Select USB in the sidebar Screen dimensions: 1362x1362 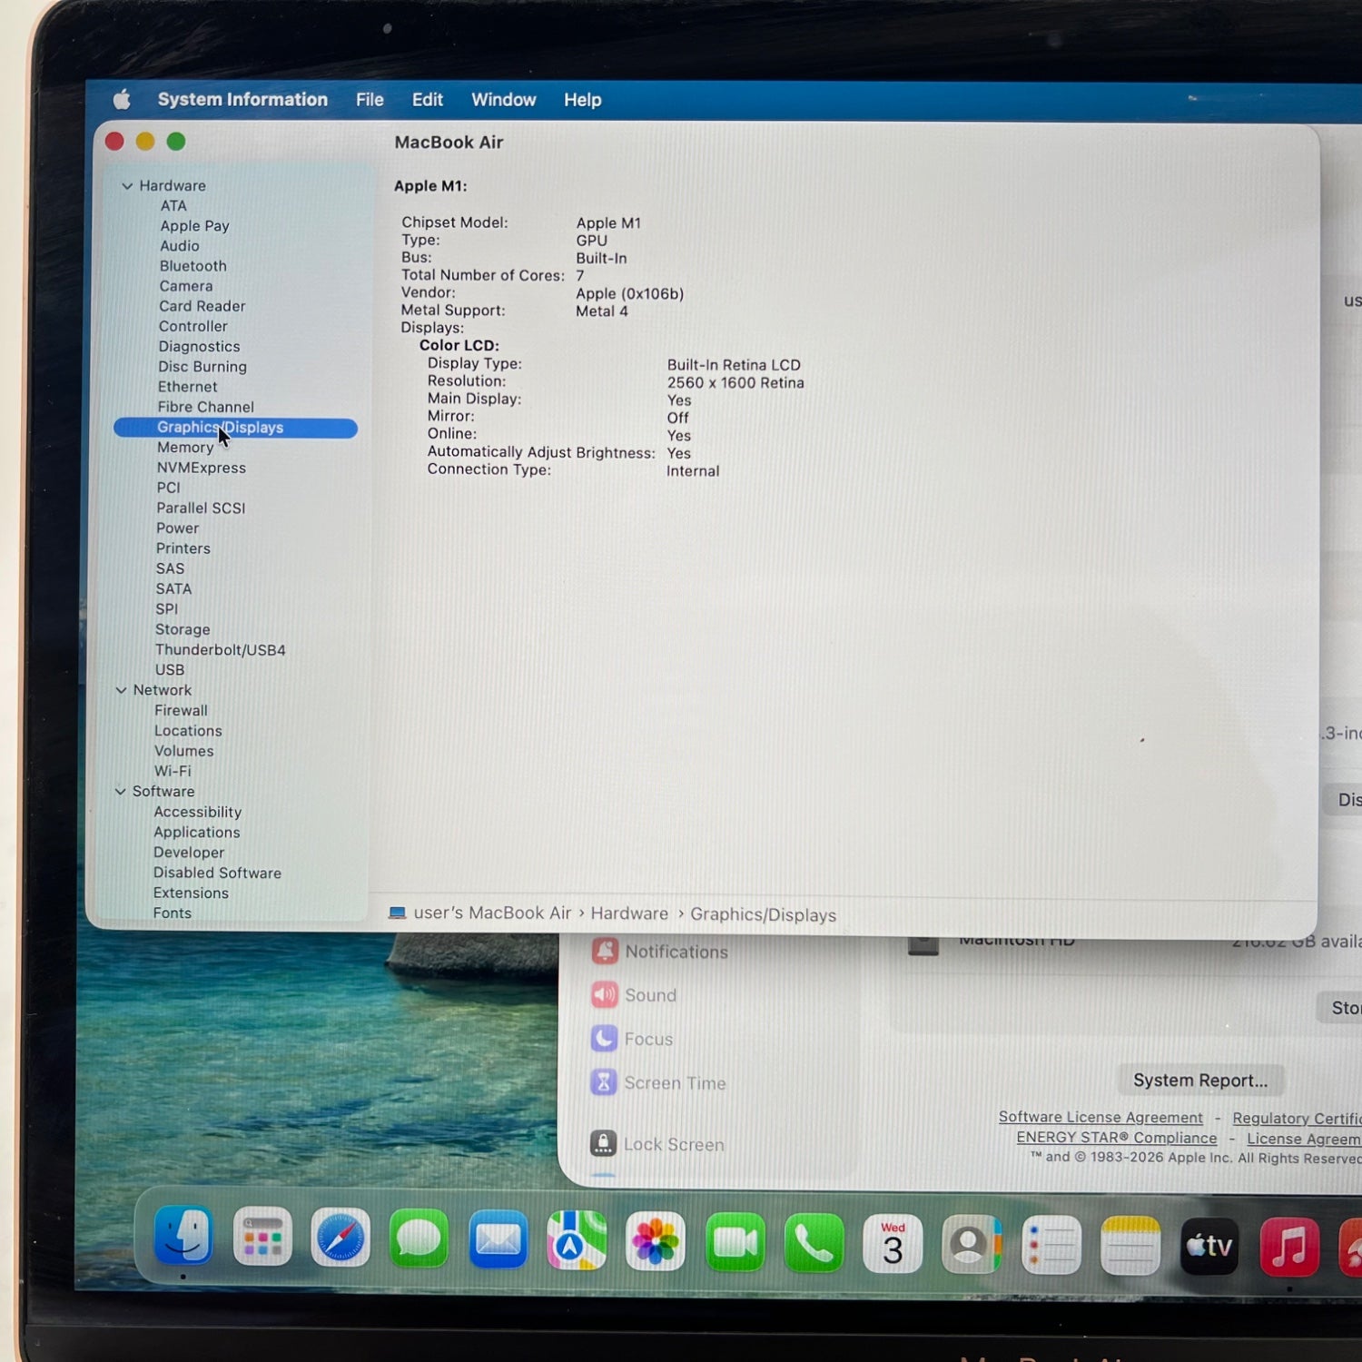(170, 670)
